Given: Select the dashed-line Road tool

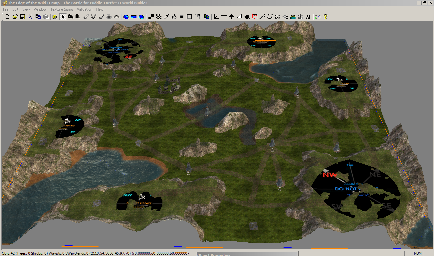Looking at the screenshot, I should coord(224,17).
